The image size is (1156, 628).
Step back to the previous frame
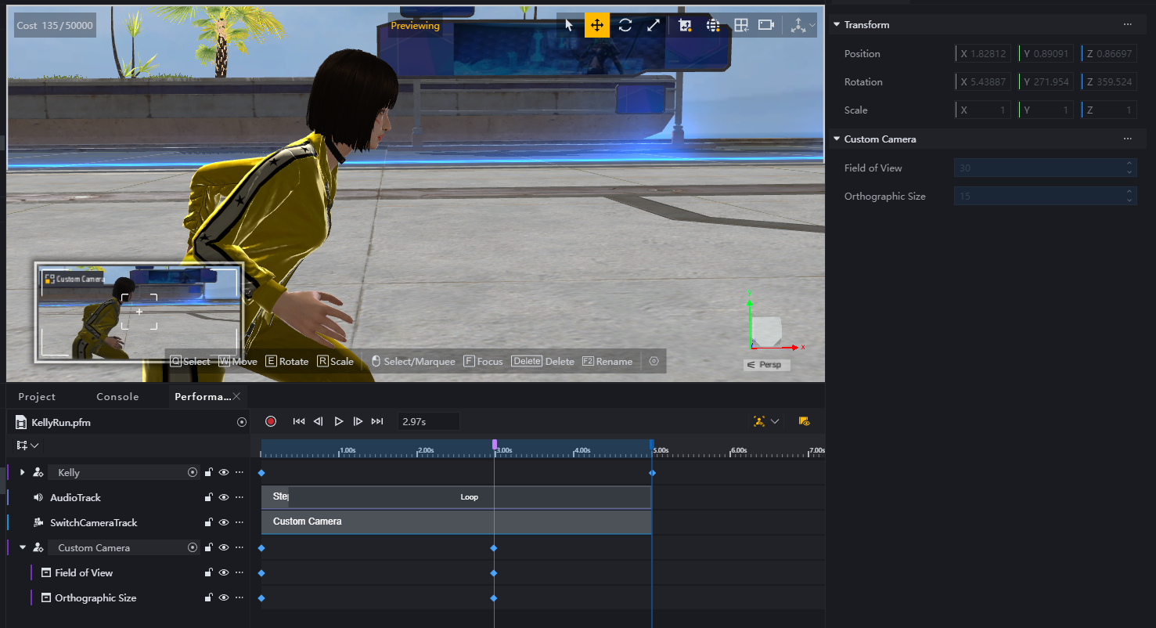(x=319, y=421)
